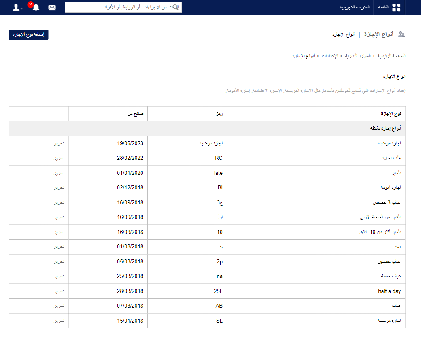Image resolution: width=421 pixels, height=344 pixels.
Task: Click the أنواع إجازة نشطة group row
Action: pyautogui.click(x=207, y=129)
